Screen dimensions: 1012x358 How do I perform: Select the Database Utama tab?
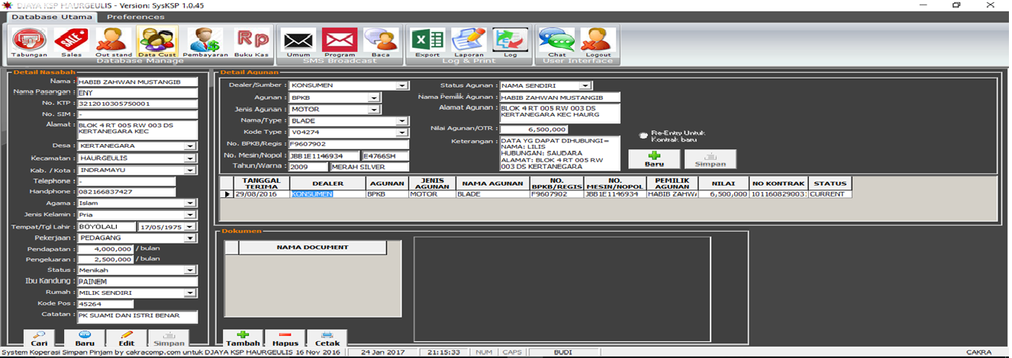(52, 17)
